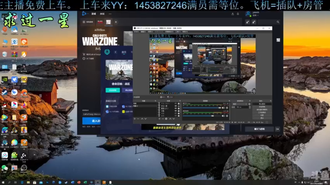Add a game favorite with the plus icon
Screen dimensions: 330x185
116,22
